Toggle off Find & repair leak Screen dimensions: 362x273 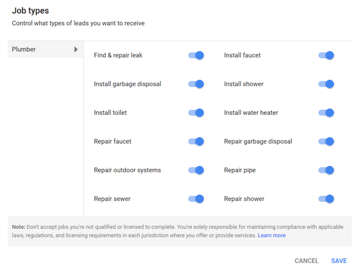click(197, 55)
